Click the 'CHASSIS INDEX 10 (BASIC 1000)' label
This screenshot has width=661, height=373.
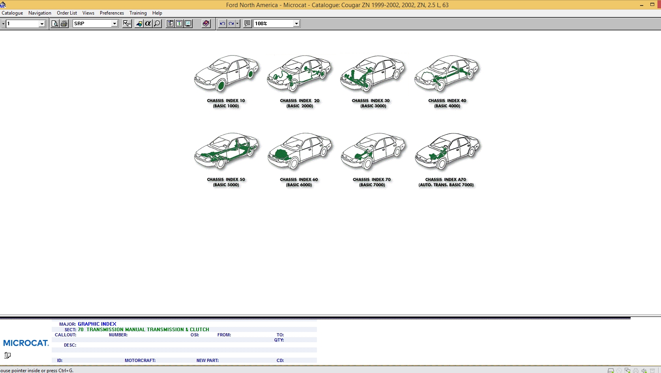pyautogui.click(x=226, y=103)
